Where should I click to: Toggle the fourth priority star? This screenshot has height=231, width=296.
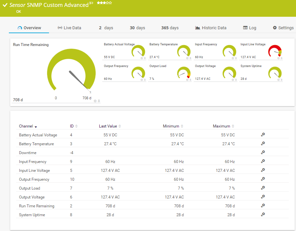pos(107,3)
